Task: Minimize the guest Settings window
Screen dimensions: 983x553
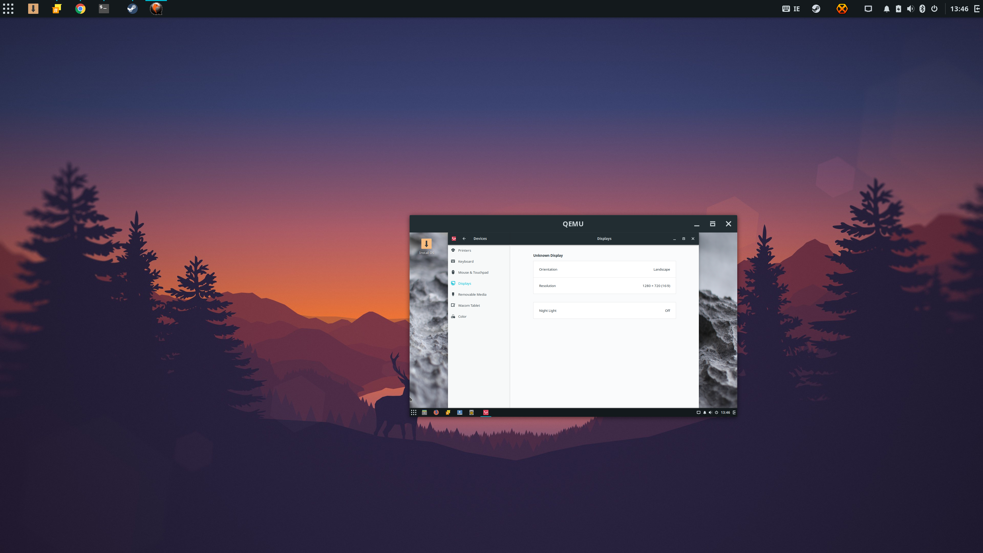Action: pos(674,239)
